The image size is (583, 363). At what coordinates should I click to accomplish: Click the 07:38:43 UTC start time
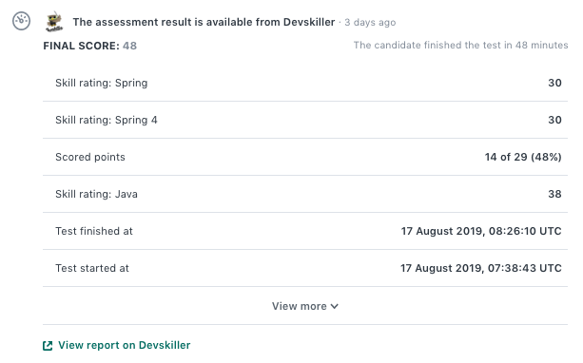525,268
